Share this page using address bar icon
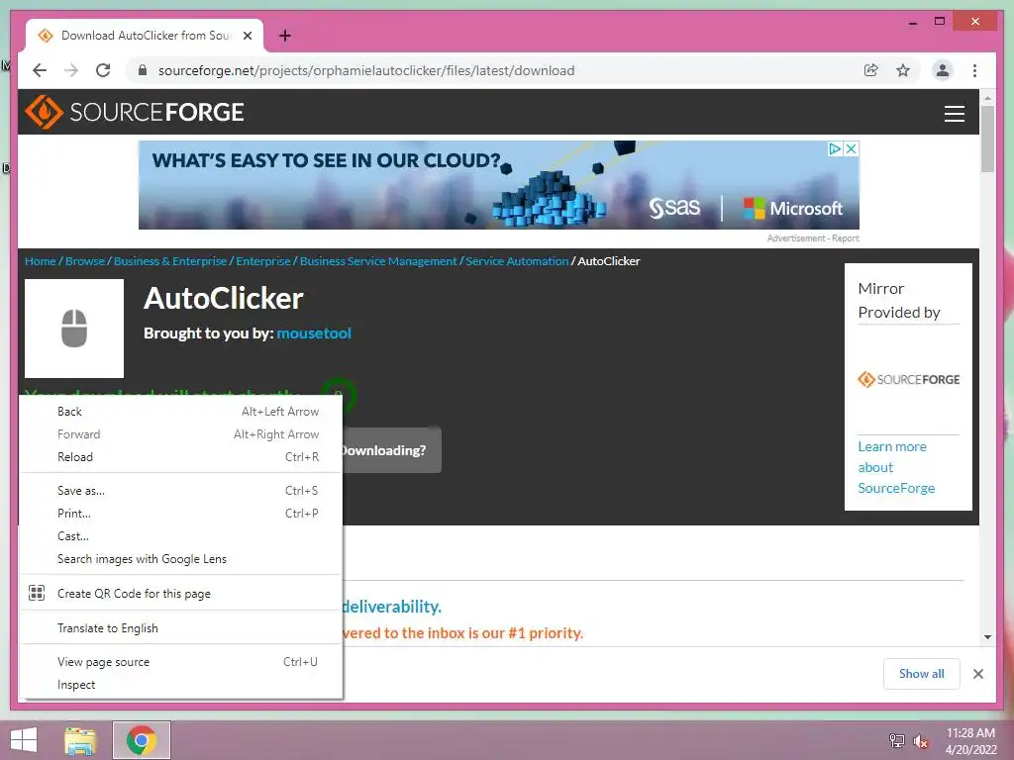This screenshot has height=760, width=1014. click(871, 70)
